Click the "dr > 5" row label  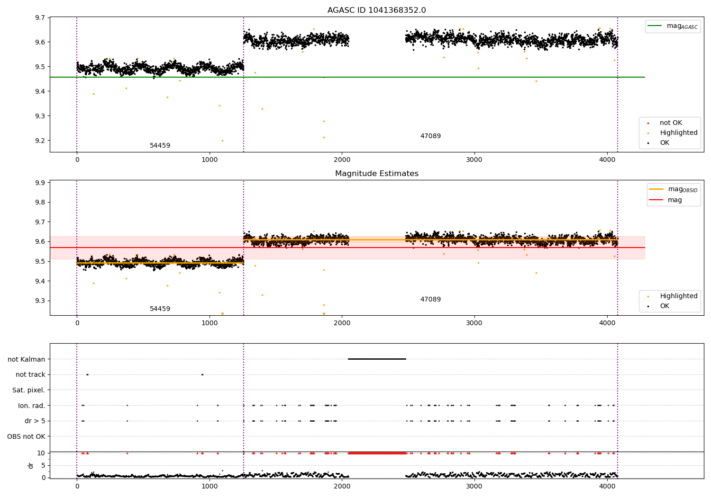35,421
